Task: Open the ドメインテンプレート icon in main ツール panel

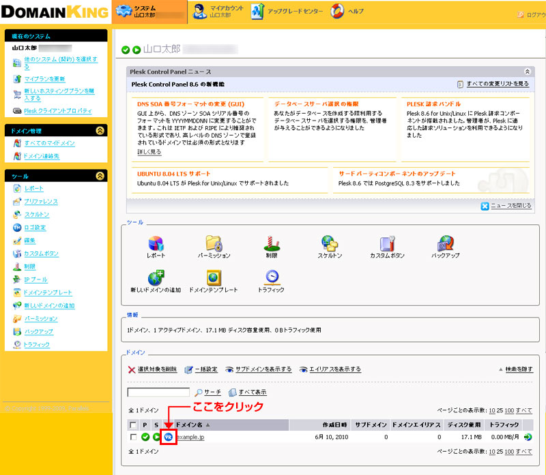Action: pos(214,277)
